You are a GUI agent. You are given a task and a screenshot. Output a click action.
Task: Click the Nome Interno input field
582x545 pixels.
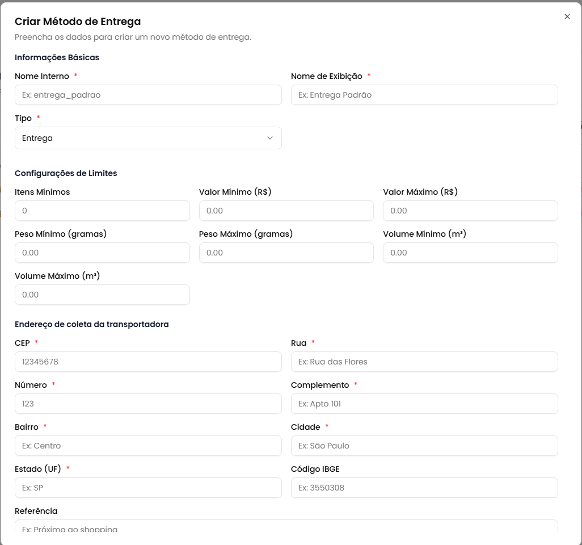[147, 95]
